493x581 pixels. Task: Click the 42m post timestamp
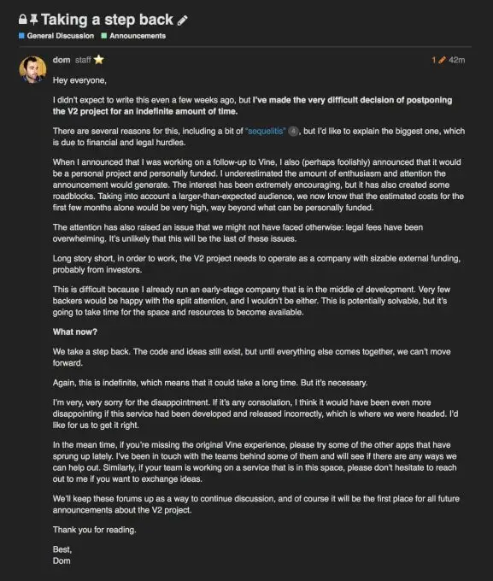coord(456,60)
